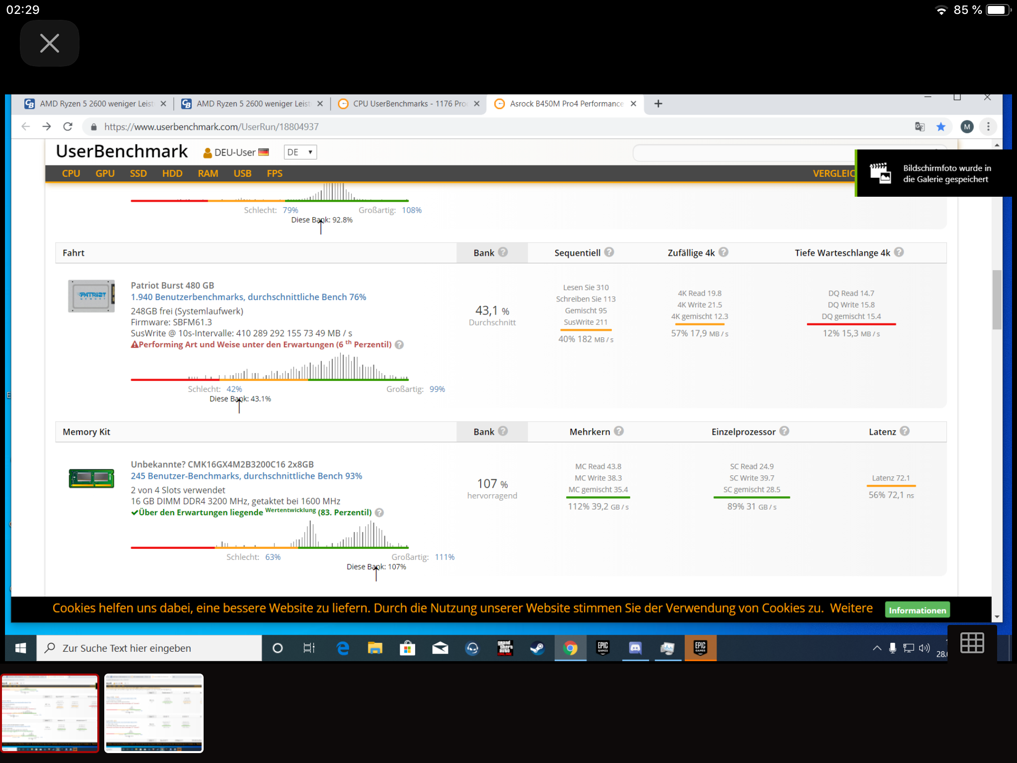1017x763 pixels.
Task: Open the grid view button
Action: [x=972, y=643]
